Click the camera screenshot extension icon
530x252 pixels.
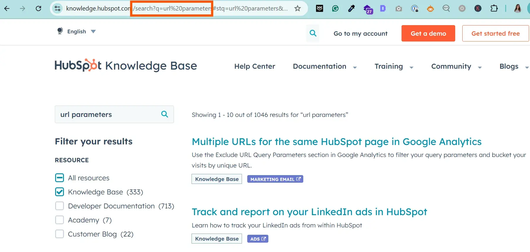pyautogui.click(x=398, y=8)
